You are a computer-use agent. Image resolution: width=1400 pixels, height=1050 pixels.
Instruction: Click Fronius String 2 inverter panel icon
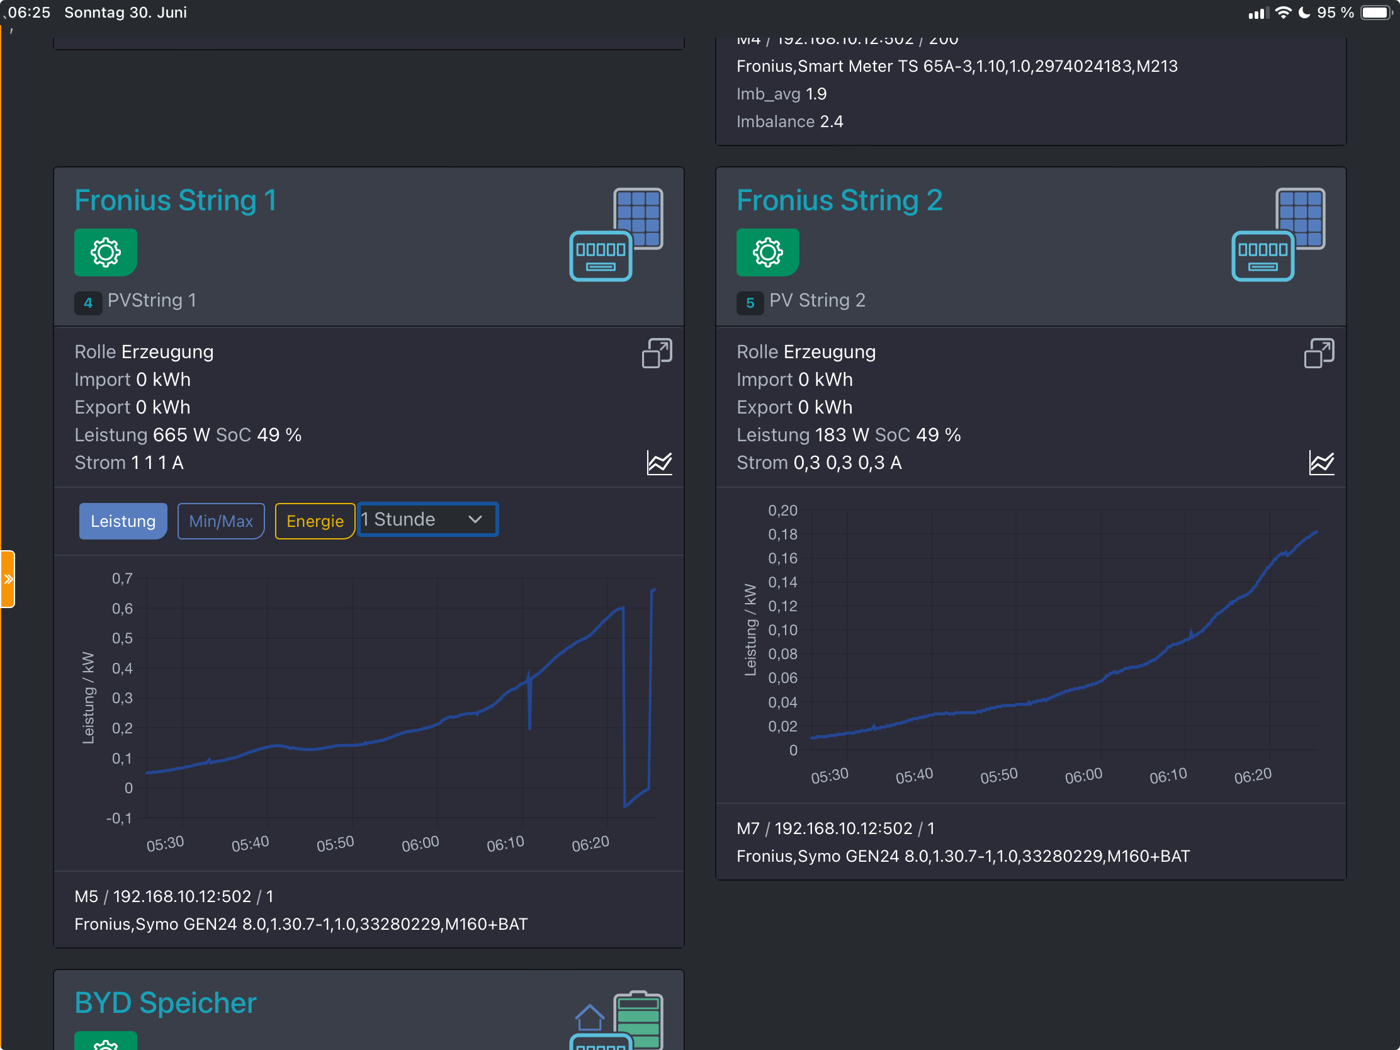(x=1278, y=234)
